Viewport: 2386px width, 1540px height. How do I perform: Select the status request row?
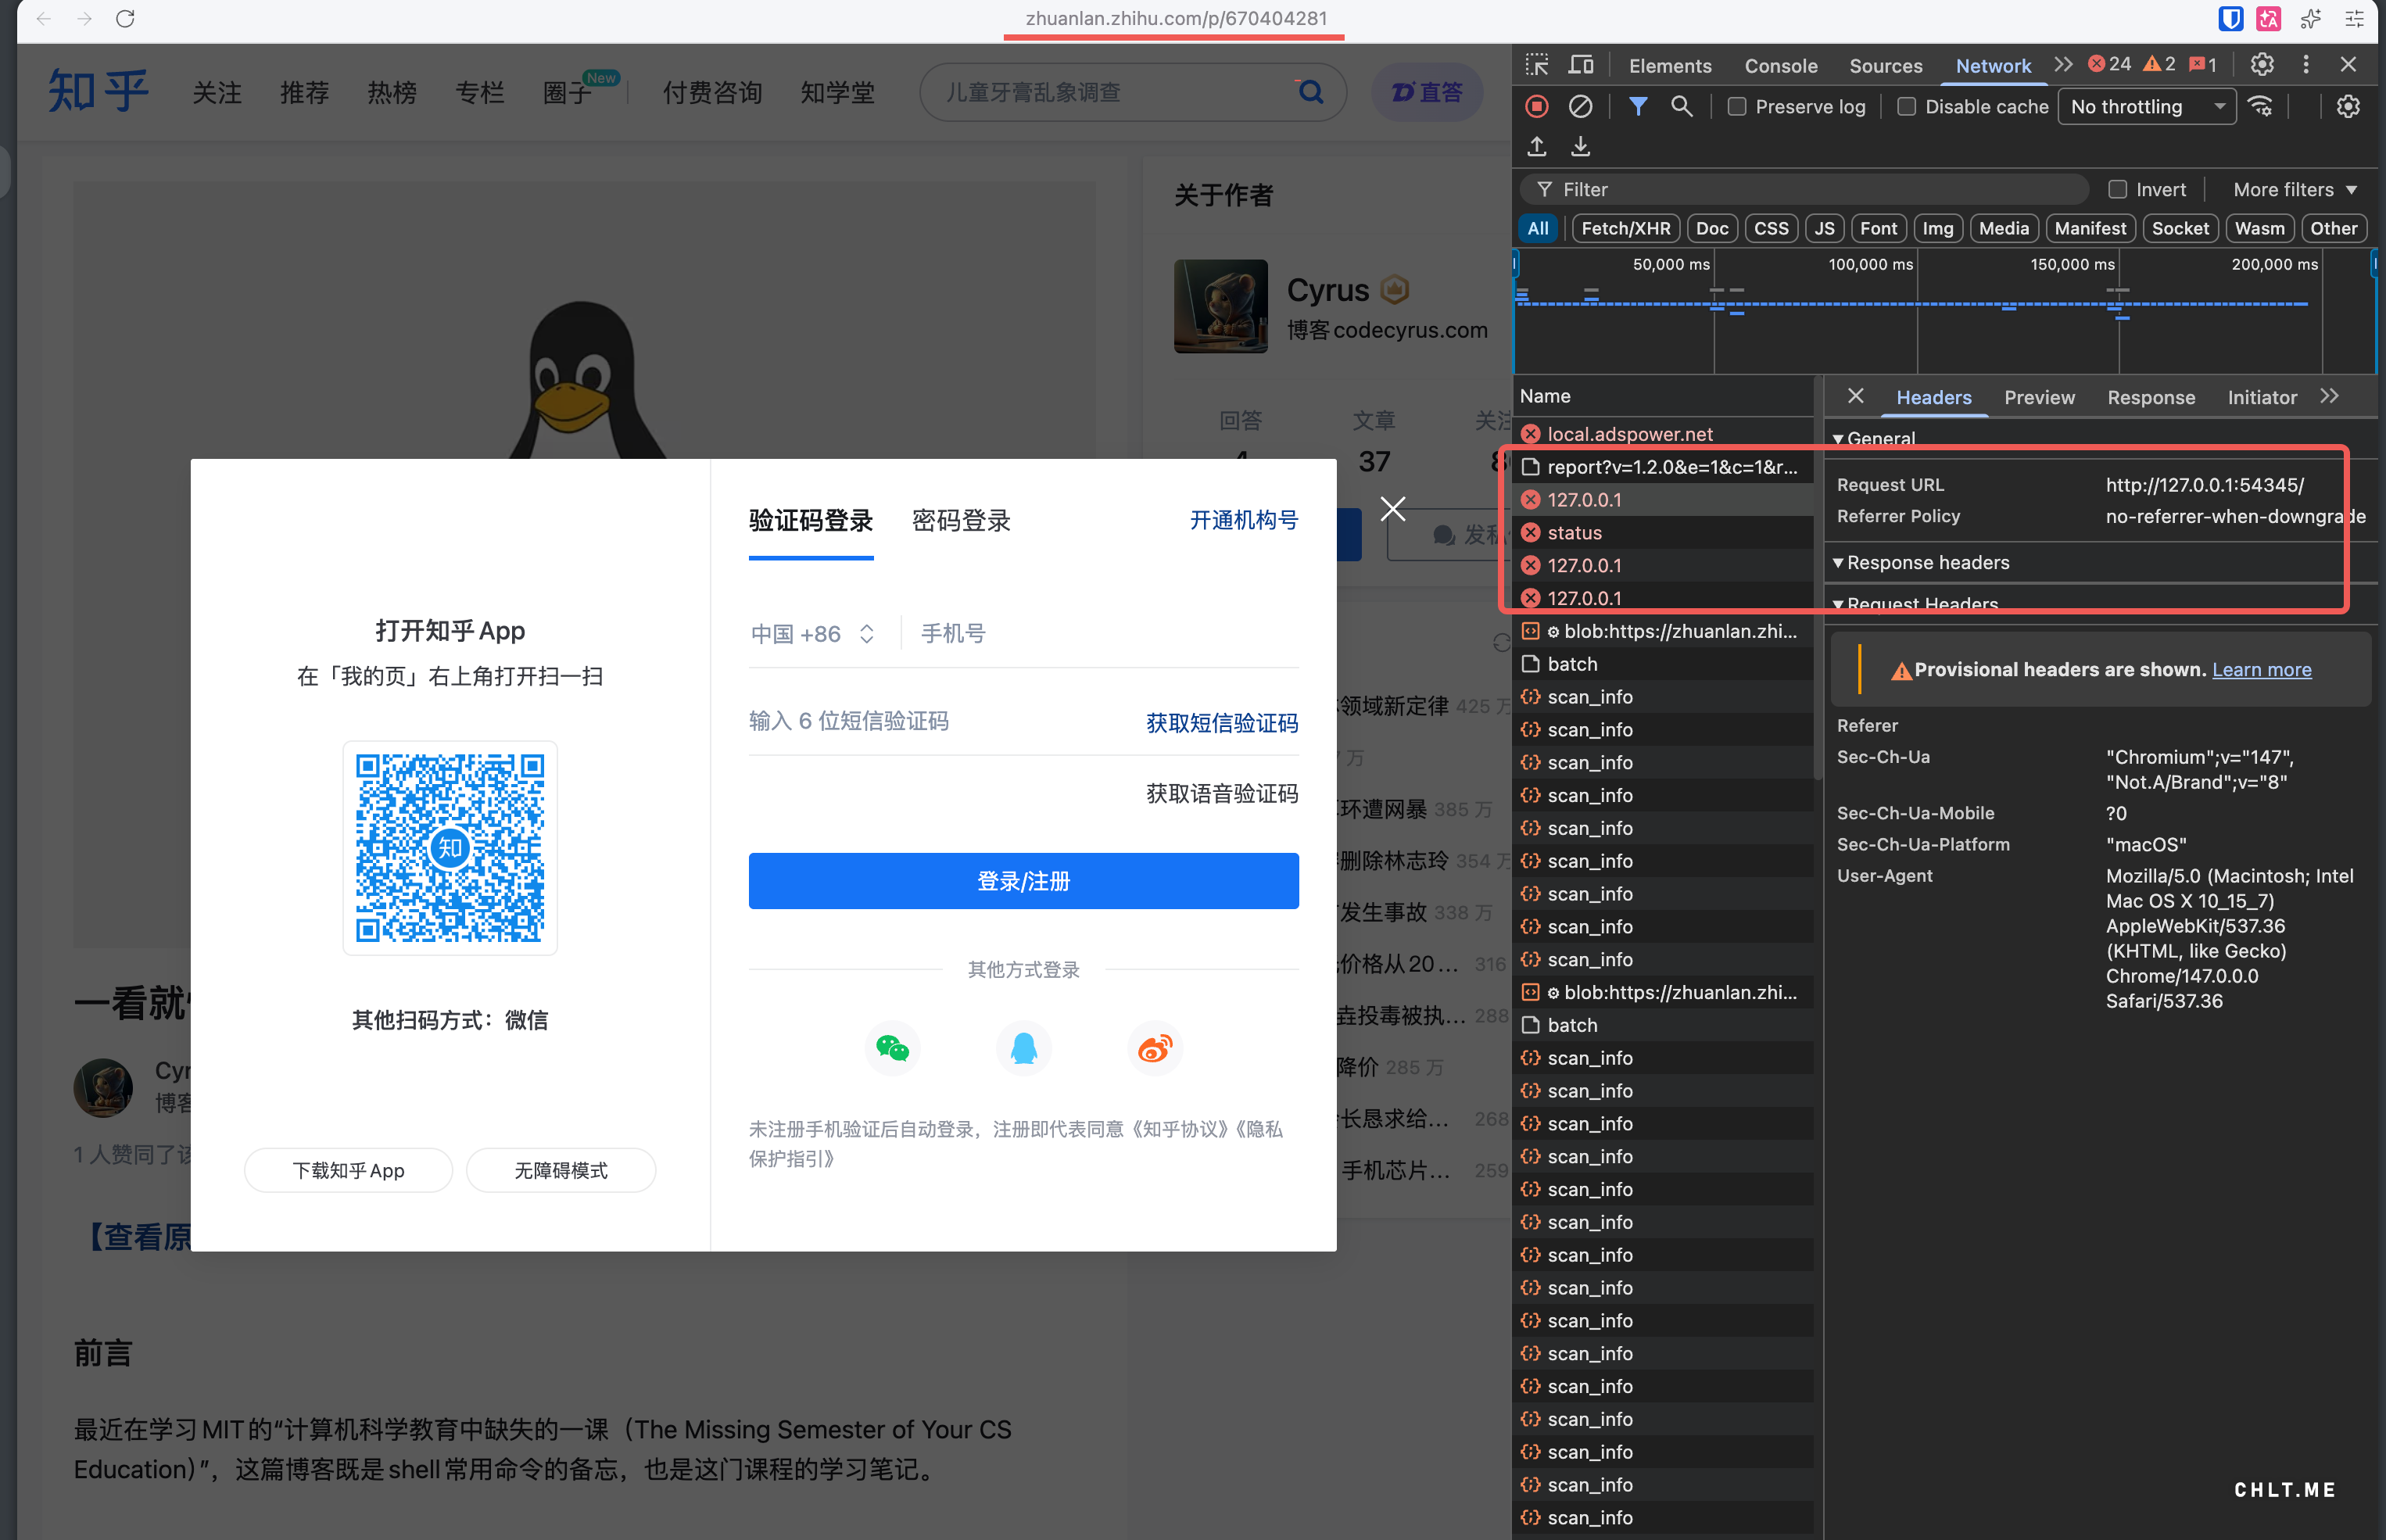tap(1664, 533)
